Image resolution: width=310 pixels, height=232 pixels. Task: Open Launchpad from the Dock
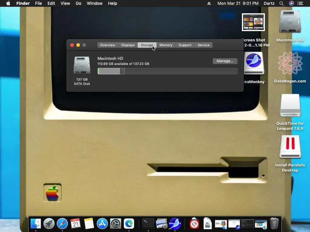pos(49,224)
